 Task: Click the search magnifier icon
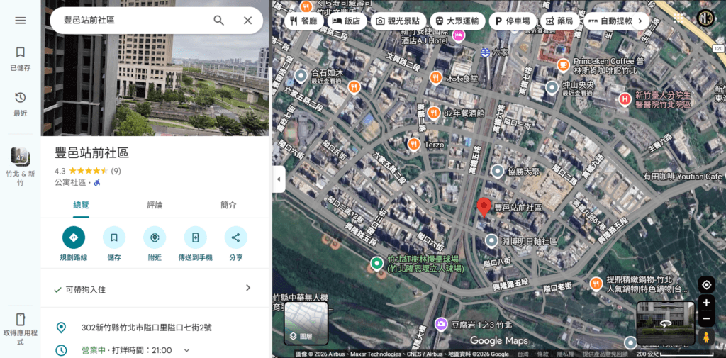pyautogui.click(x=218, y=21)
